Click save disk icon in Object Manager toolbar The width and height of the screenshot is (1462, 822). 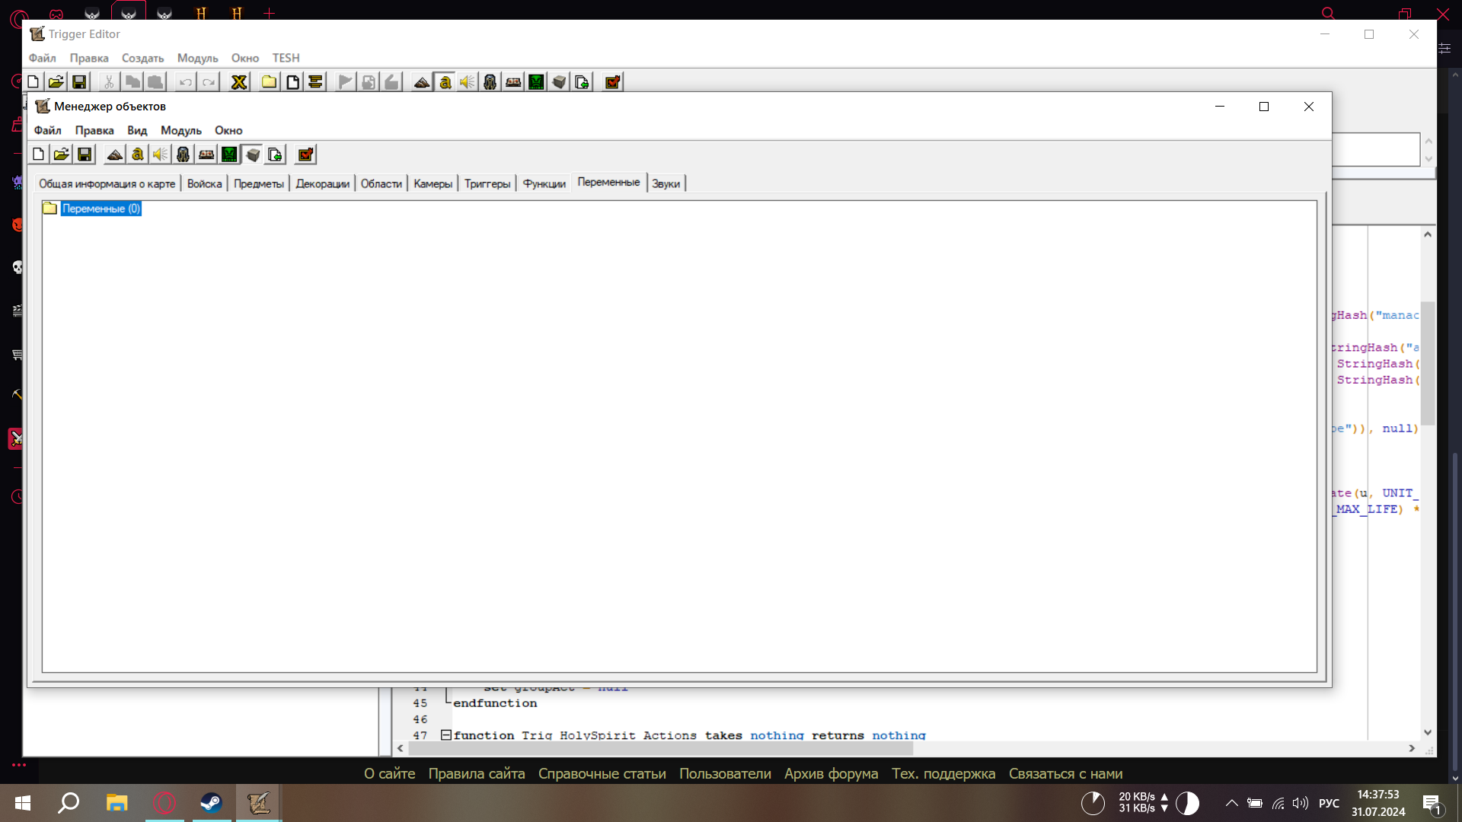click(85, 155)
